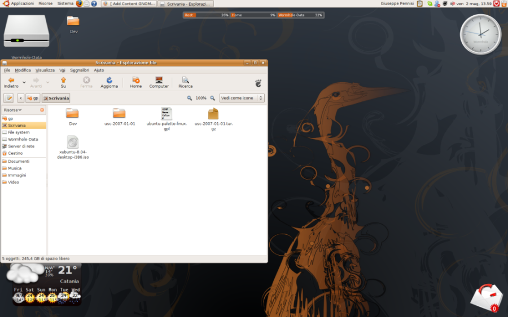Click the Root disk usage bar
508x317 pixels.
coord(207,15)
